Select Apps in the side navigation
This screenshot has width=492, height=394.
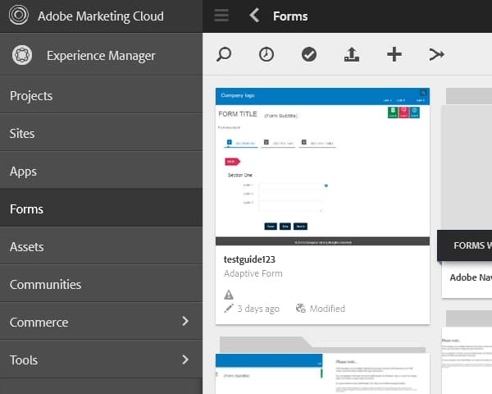pyautogui.click(x=23, y=172)
